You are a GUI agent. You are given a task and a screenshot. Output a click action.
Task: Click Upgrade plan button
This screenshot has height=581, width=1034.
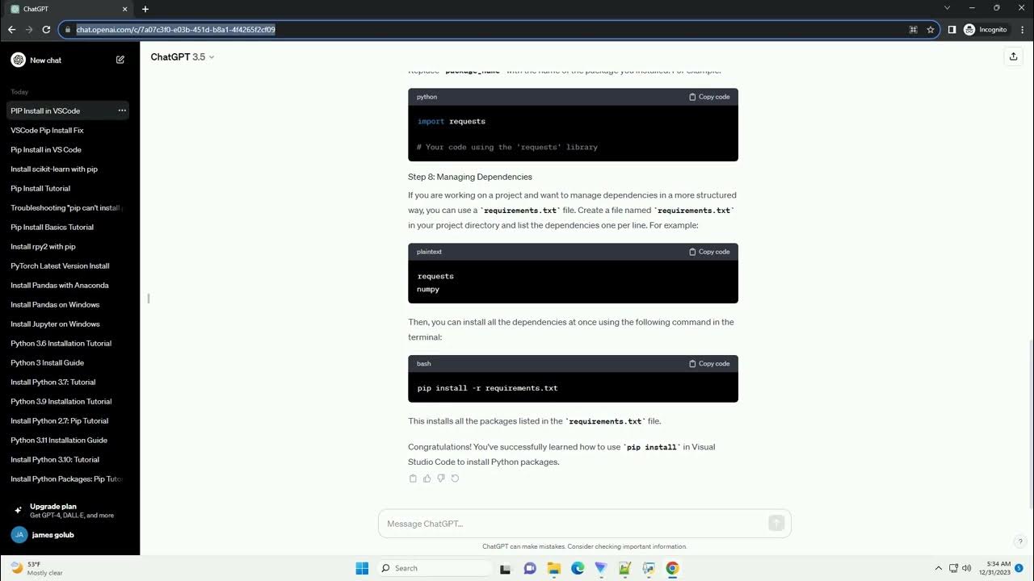pos(68,510)
